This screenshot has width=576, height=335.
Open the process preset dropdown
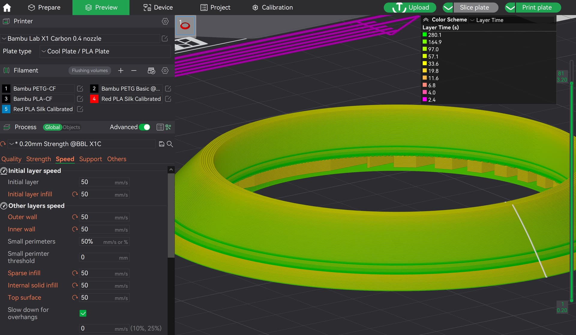click(82, 144)
